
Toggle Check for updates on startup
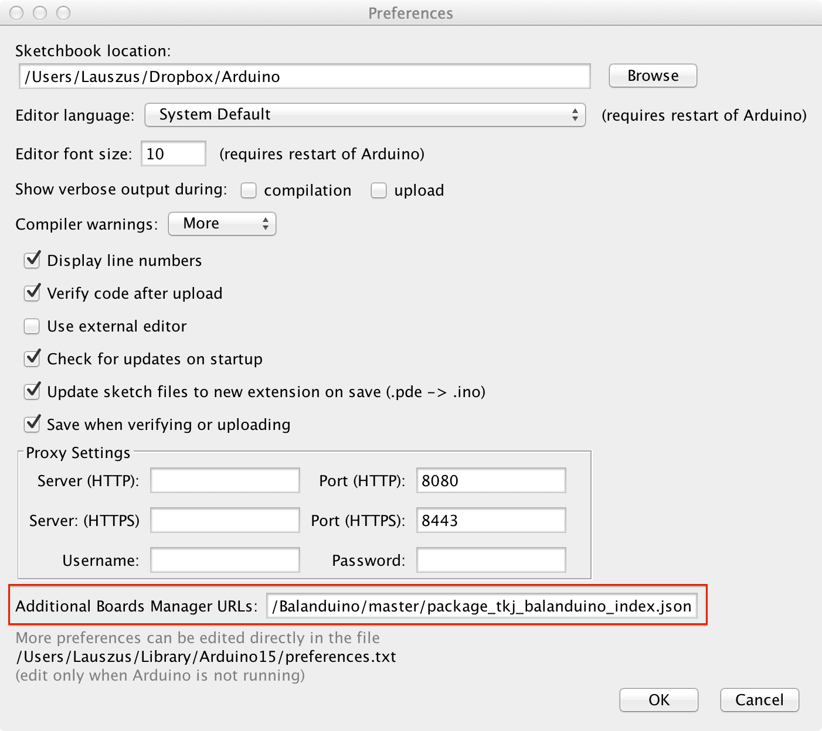click(32, 358)
